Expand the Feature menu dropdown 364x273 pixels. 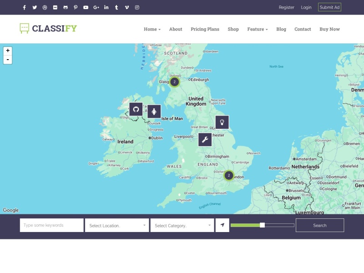[258, 29]
